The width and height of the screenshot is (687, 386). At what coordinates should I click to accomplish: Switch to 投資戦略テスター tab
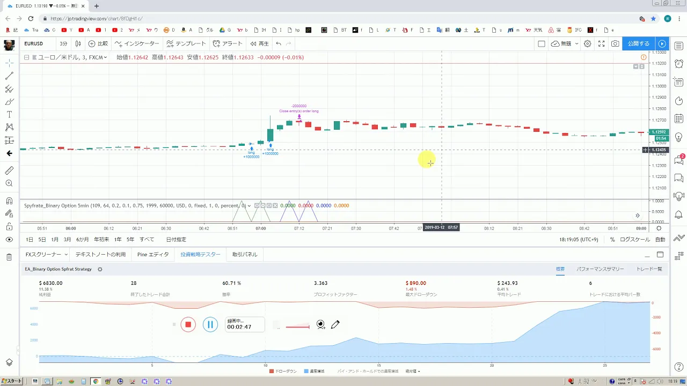pos(200,255)
